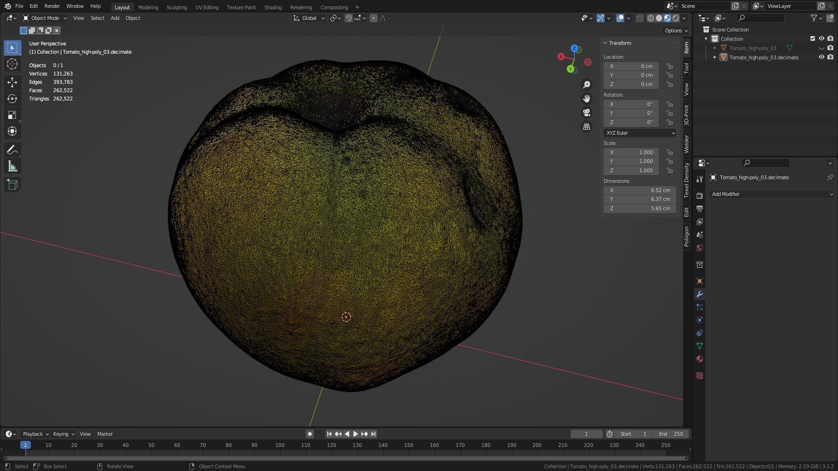Toggle snapping magnet in header
The width and height of the screenshot is (838, 471).
point(349,18)
